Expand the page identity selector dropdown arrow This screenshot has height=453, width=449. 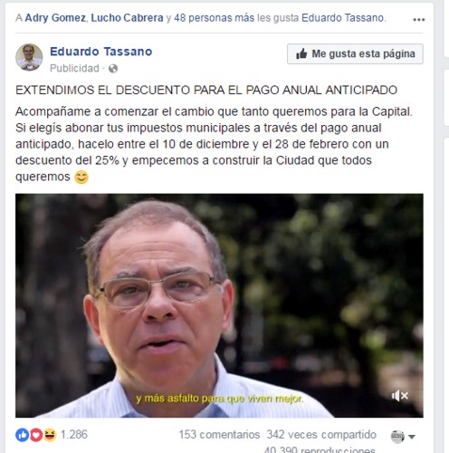click(412, 437)
